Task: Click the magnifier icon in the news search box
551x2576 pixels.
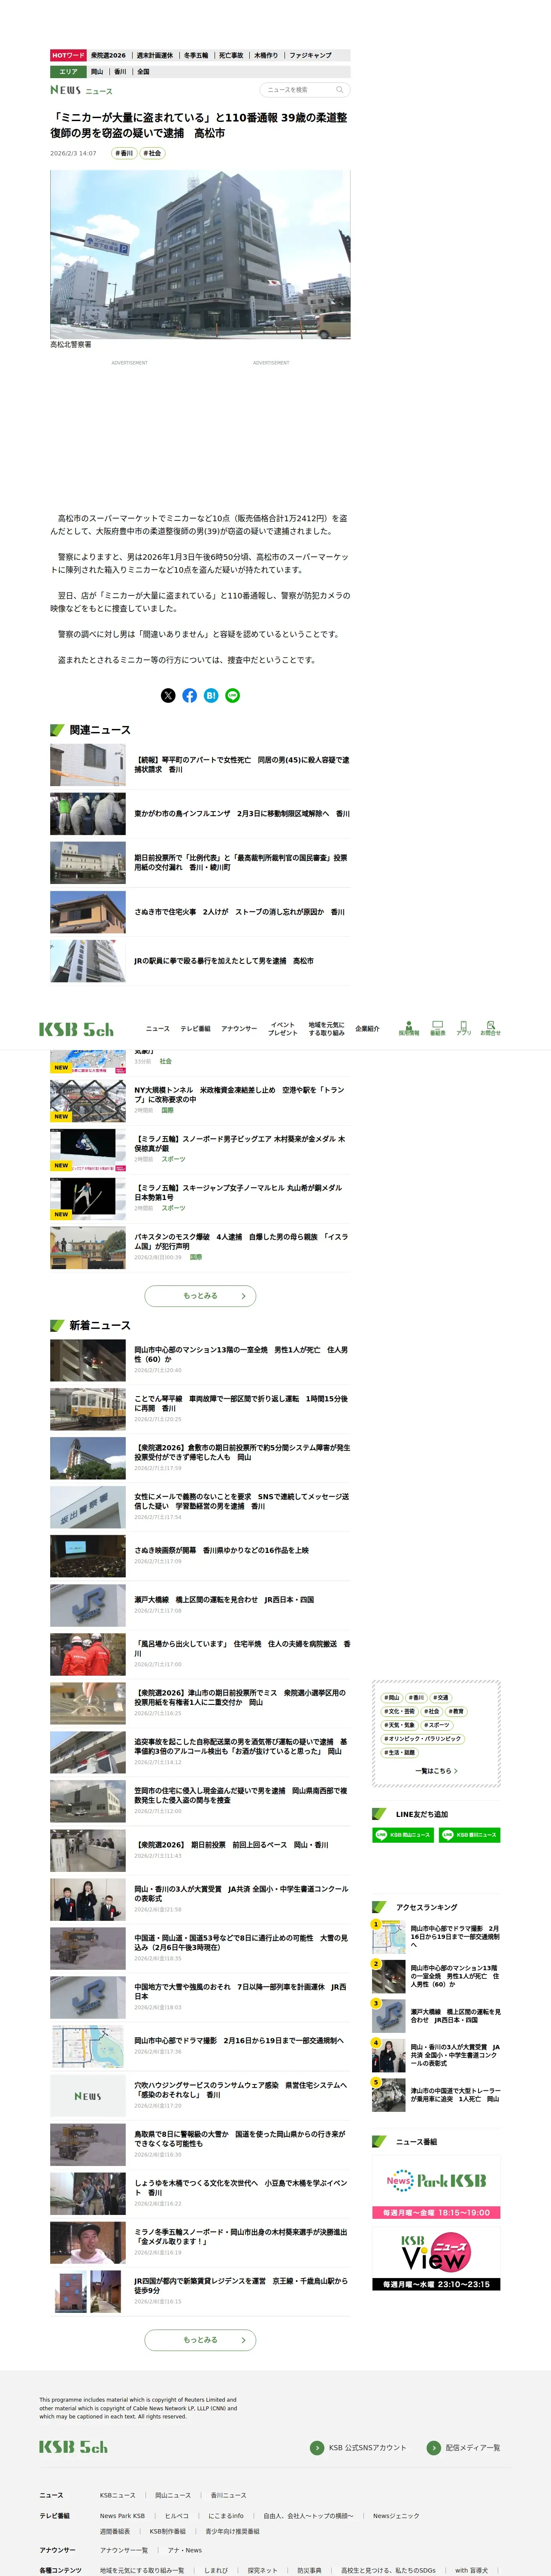Action: 340,90
